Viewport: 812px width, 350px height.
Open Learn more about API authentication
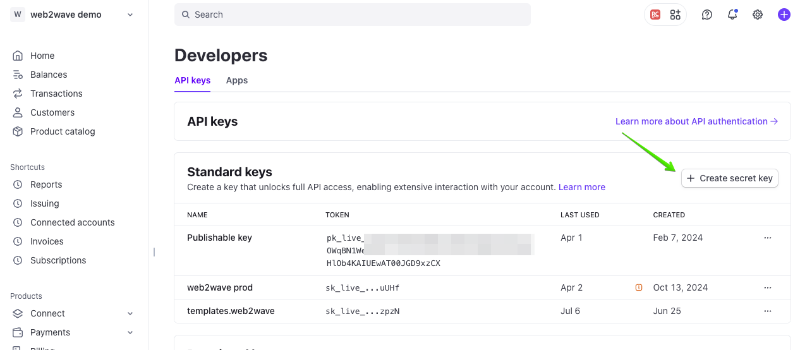696,121
